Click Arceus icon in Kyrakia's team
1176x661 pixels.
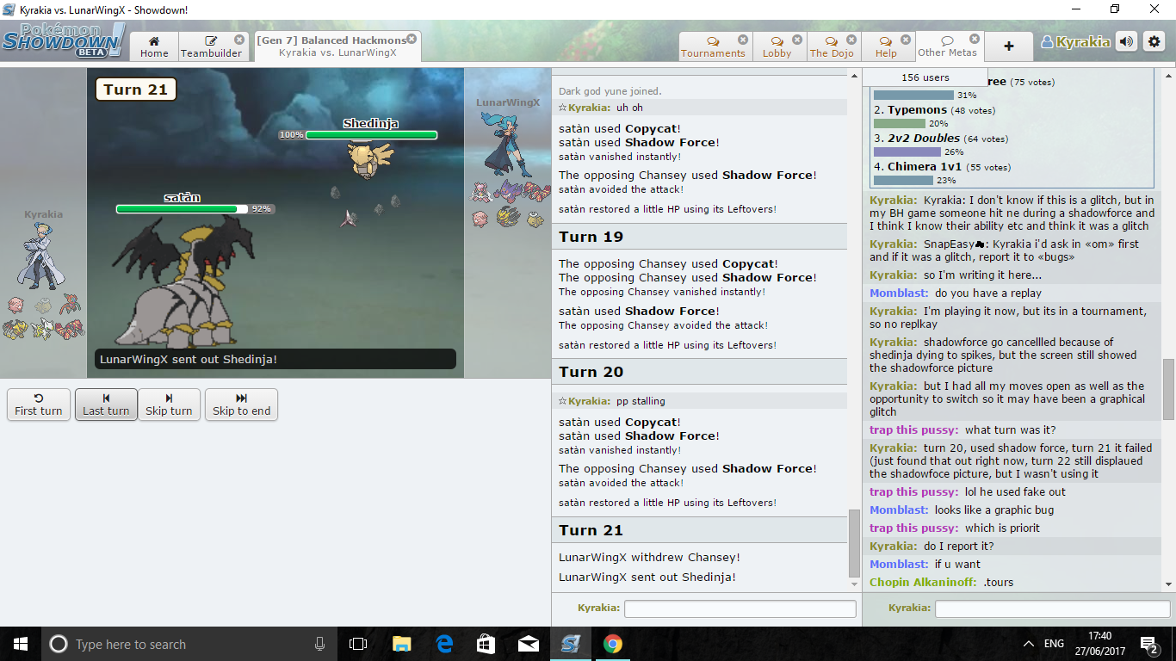click(x=43, y=328)
